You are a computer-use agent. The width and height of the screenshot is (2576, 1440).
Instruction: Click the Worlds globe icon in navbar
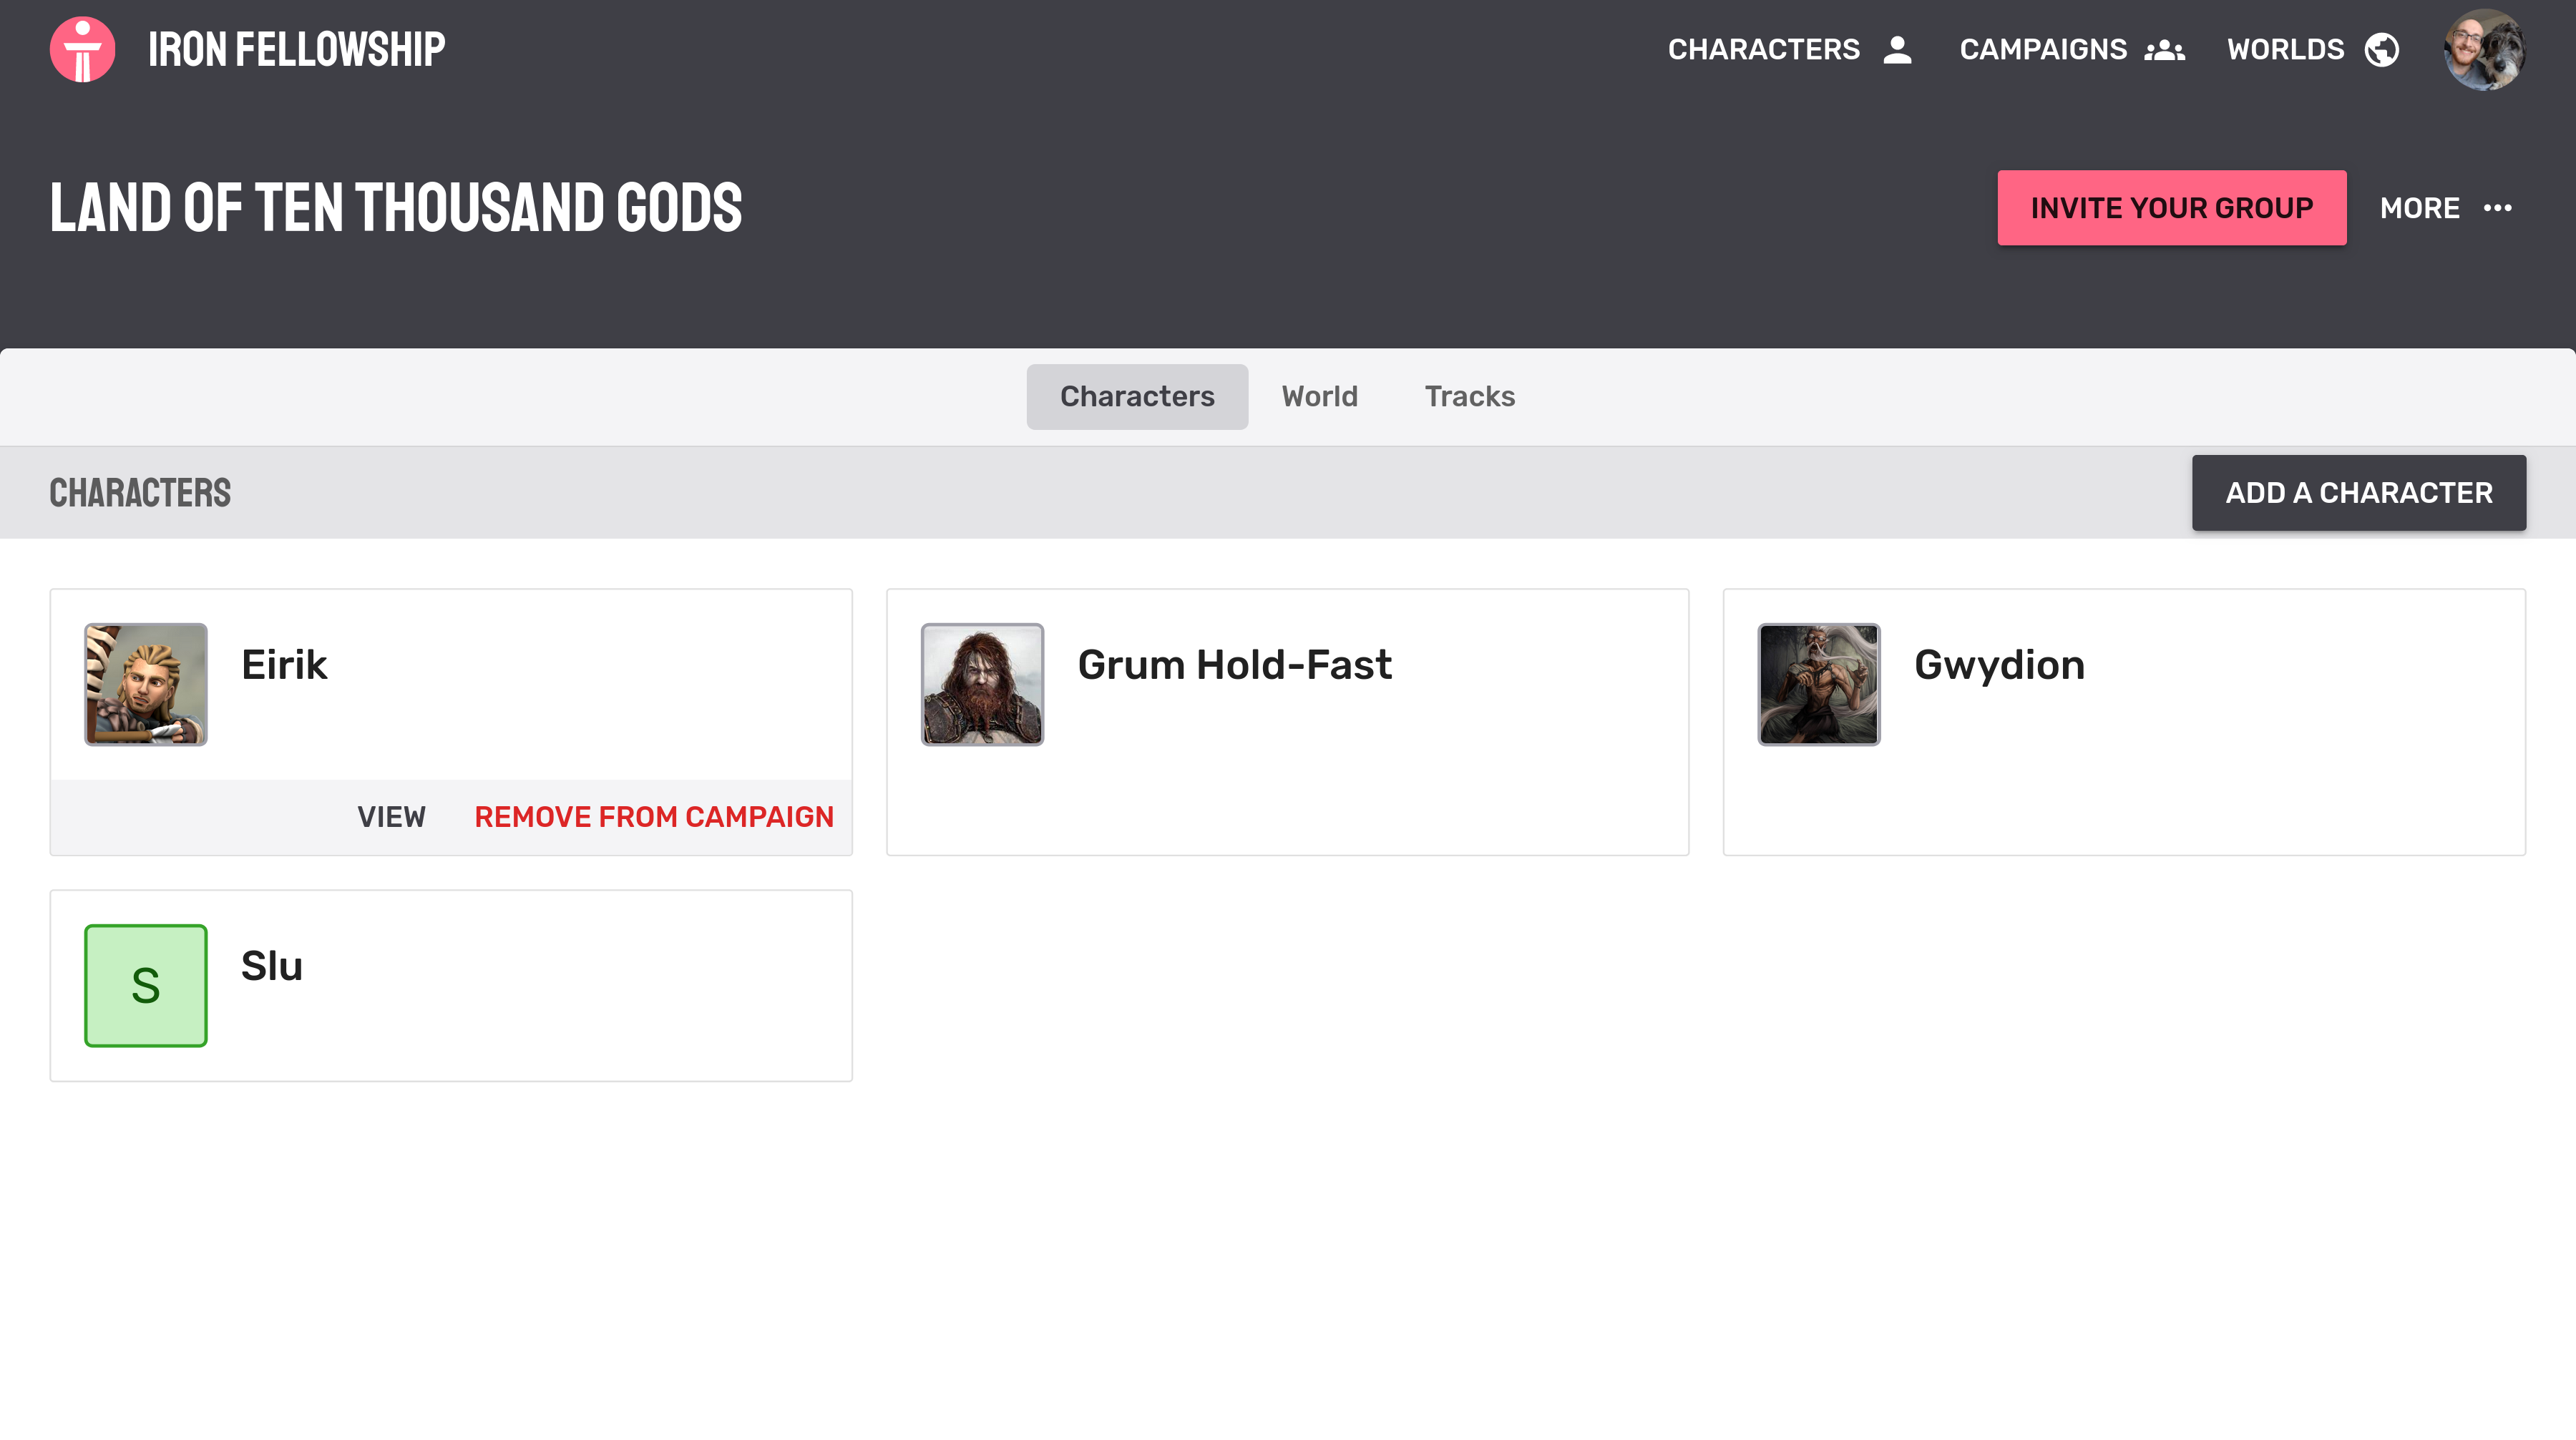point(2381,49)
